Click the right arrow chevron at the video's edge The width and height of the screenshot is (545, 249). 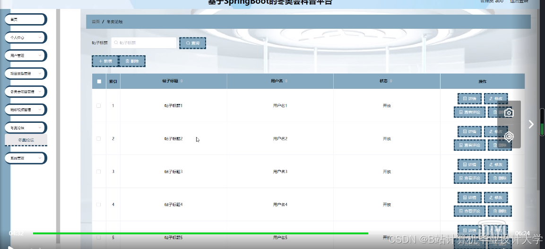point(531,124)
